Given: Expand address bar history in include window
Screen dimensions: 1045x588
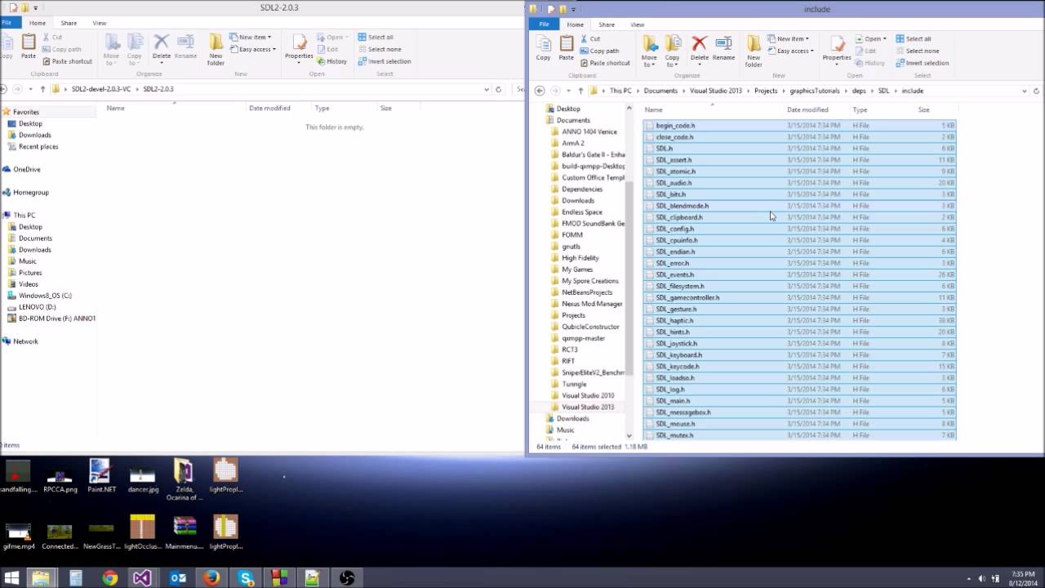Looking at the screenshot, I should (x=1025, y=91).
